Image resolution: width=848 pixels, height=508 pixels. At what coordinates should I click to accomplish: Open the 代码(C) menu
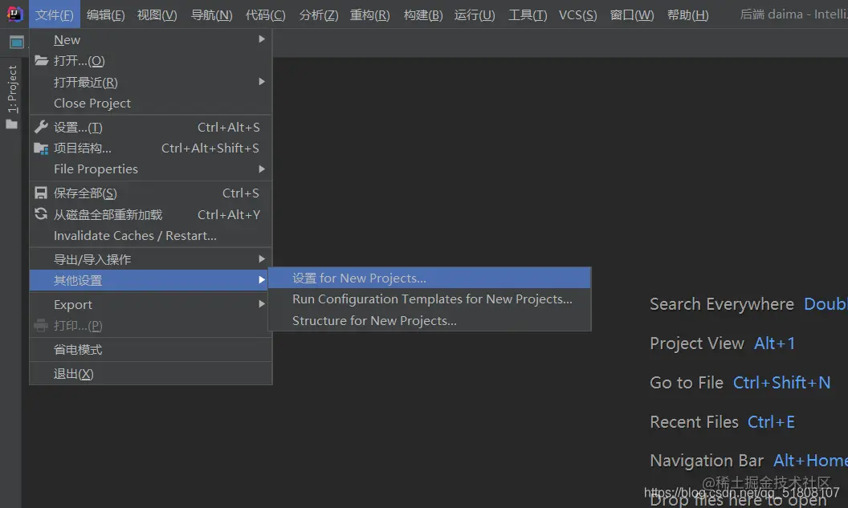tap(266, 14)
